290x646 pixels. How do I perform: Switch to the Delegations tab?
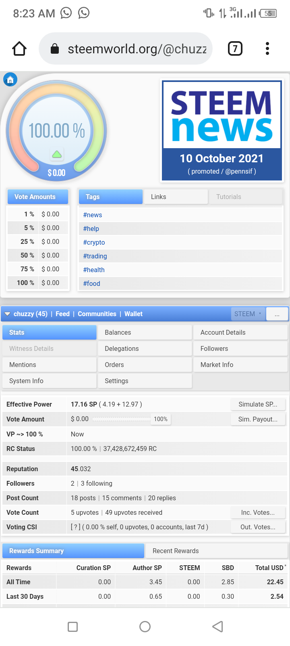[x=145, y=348]
